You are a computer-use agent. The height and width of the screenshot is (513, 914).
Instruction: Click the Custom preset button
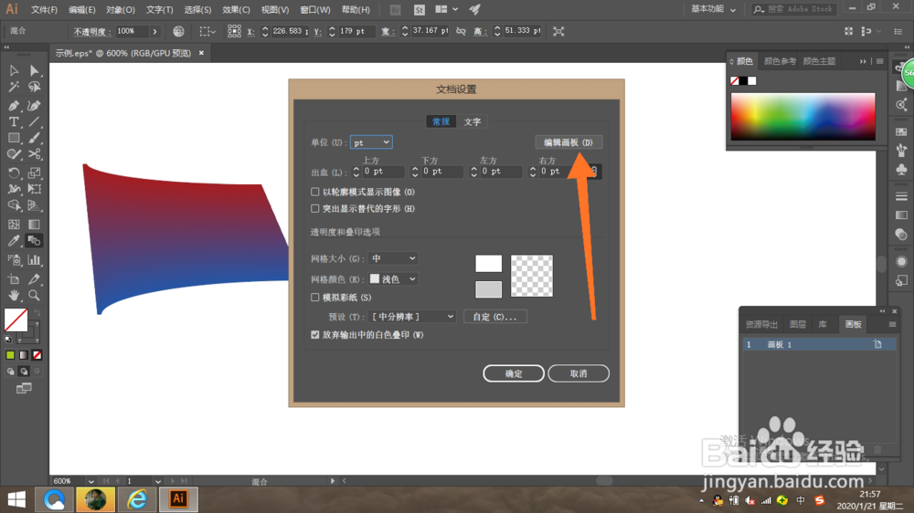pos(494,317)
